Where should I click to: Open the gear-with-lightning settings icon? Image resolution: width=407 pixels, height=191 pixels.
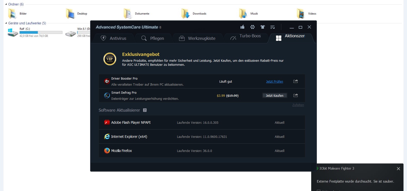click(x=252, y=27)
